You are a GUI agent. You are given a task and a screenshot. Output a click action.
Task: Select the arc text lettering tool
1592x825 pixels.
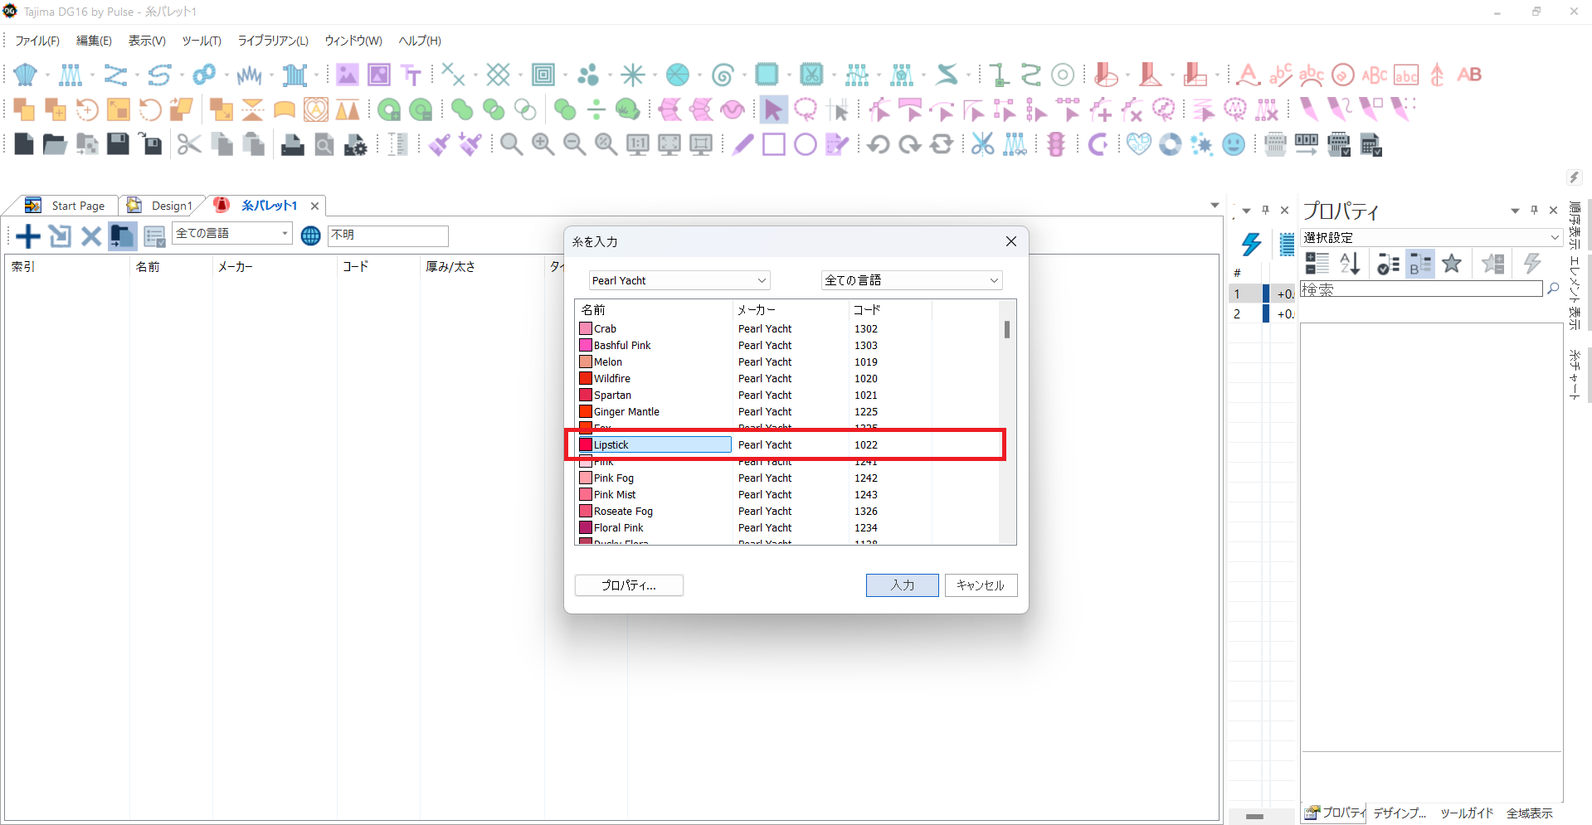1311,75
